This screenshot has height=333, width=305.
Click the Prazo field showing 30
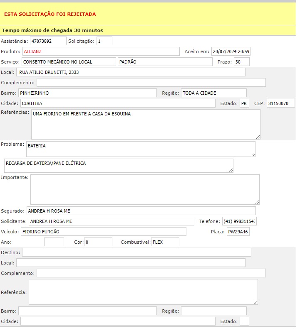241,62
